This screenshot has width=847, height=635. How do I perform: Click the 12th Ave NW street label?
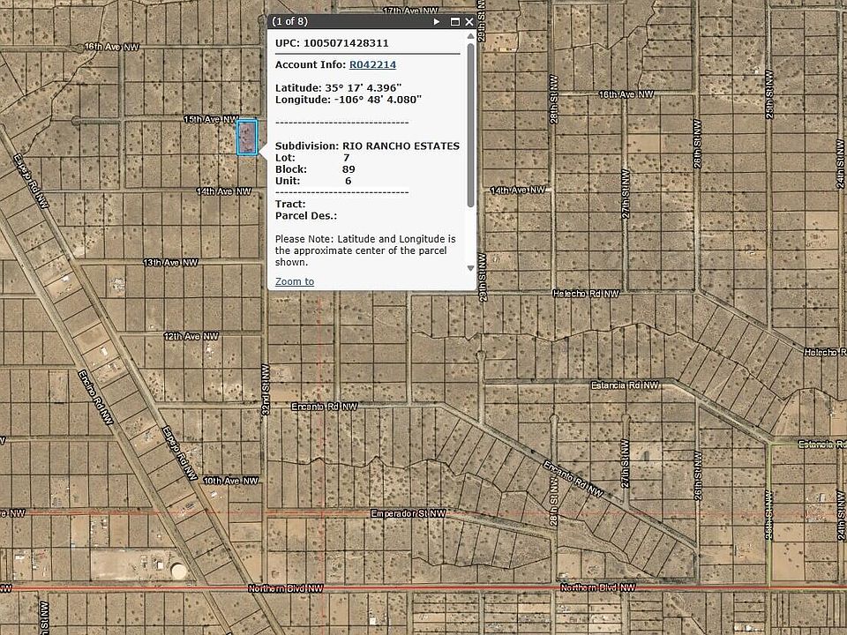[x=190, y=336]
